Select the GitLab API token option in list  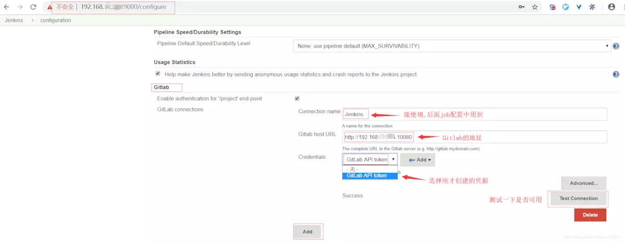(370, 175)
